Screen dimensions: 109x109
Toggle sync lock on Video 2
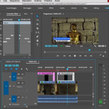click(19, 74)
